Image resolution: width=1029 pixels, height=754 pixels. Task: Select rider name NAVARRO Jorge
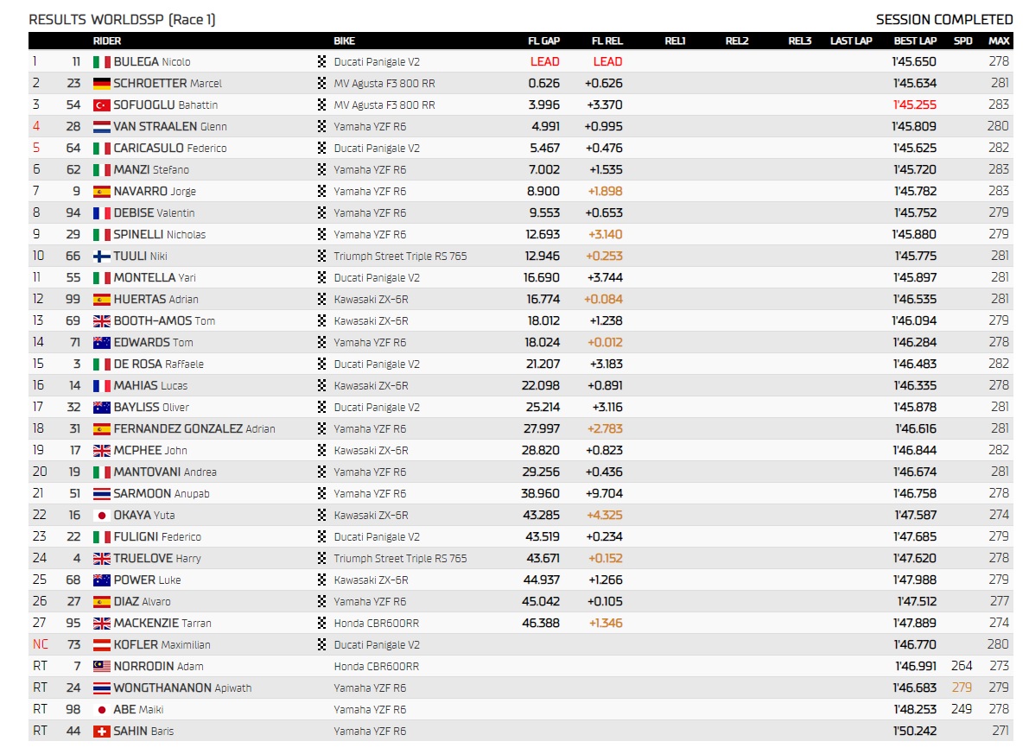(155, 192)
